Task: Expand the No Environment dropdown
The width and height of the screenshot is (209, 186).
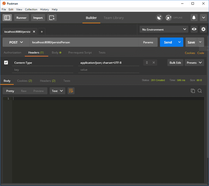Action: click(164, 29)
